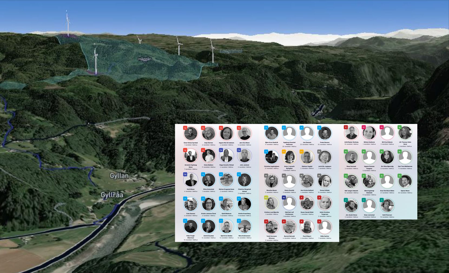The width and height of the screenshot is (449, 273).
Task: Open Anja Sterten's profile photo
Action: click(209, 133)
